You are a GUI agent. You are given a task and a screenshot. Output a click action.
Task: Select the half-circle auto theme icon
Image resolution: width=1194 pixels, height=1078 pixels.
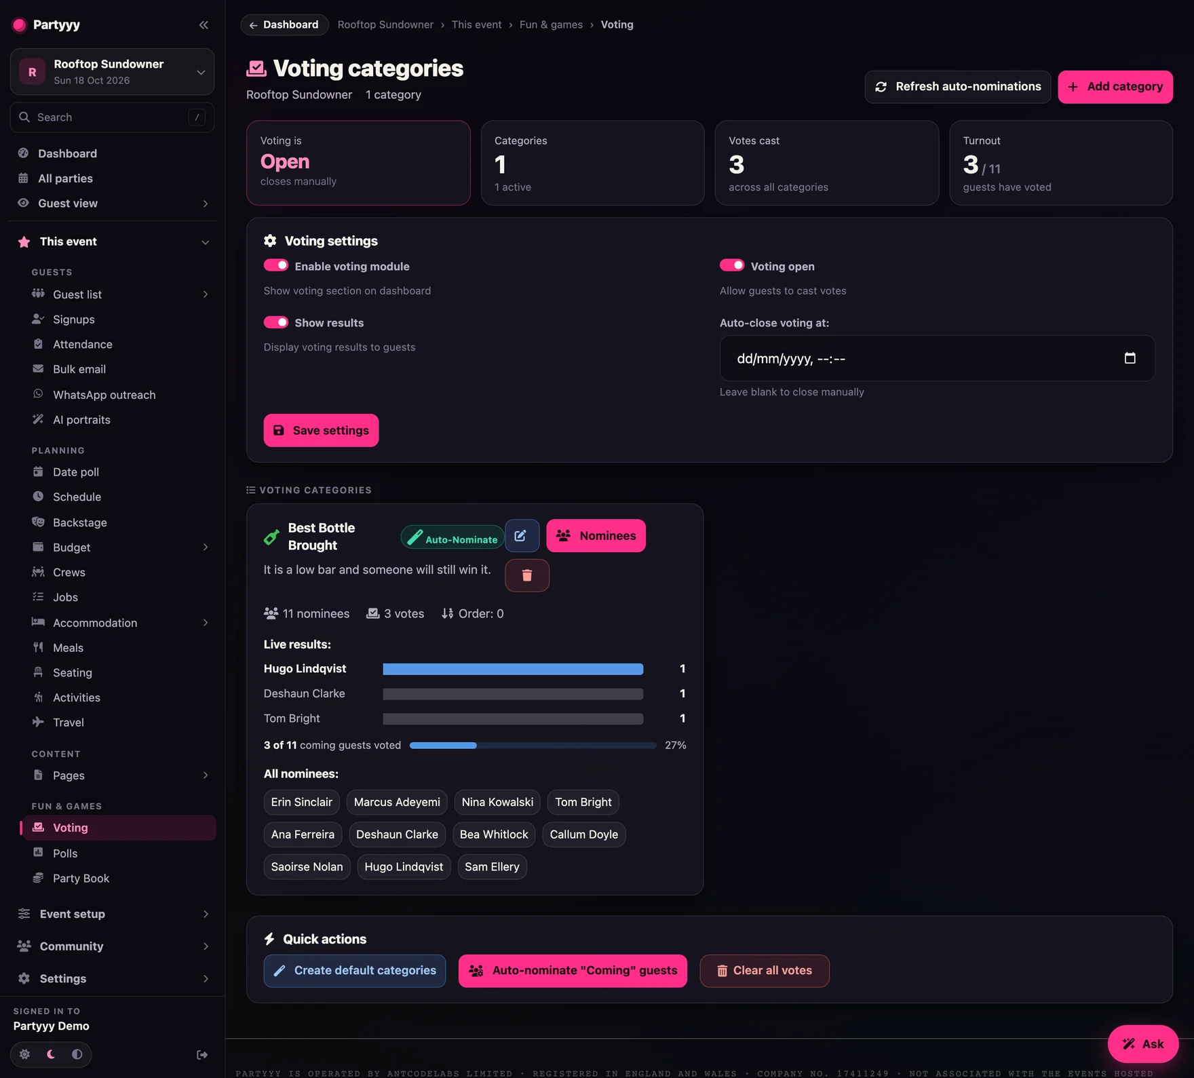[77, 1054]
